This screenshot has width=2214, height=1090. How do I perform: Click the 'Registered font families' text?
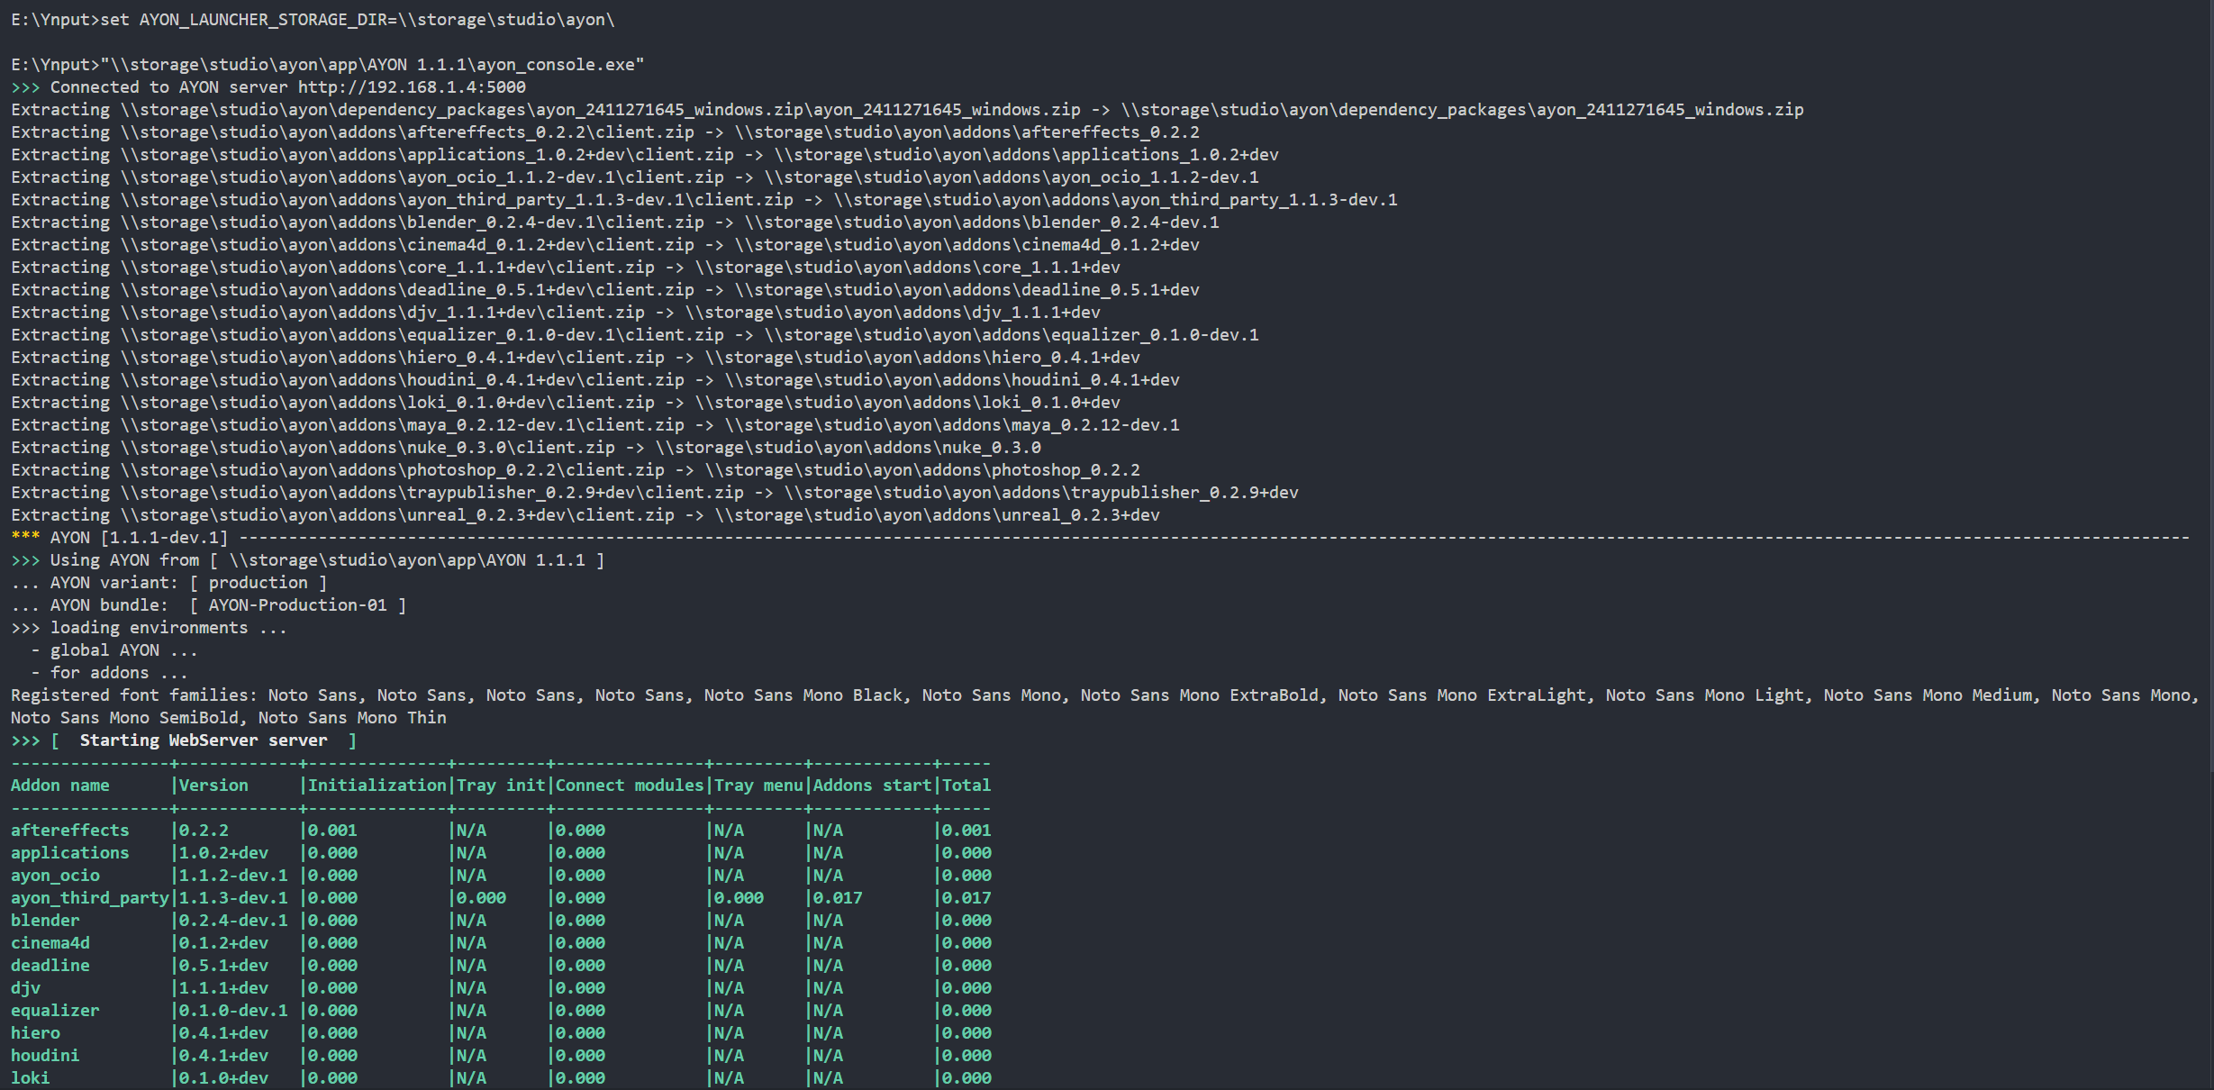[134, 695]
